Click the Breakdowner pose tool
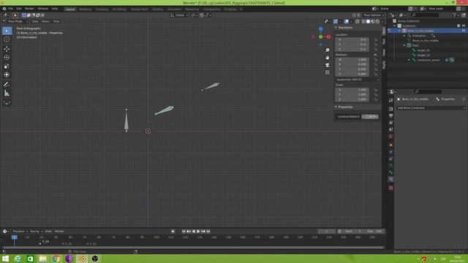The image size is (468, 263). click(7, 102)
